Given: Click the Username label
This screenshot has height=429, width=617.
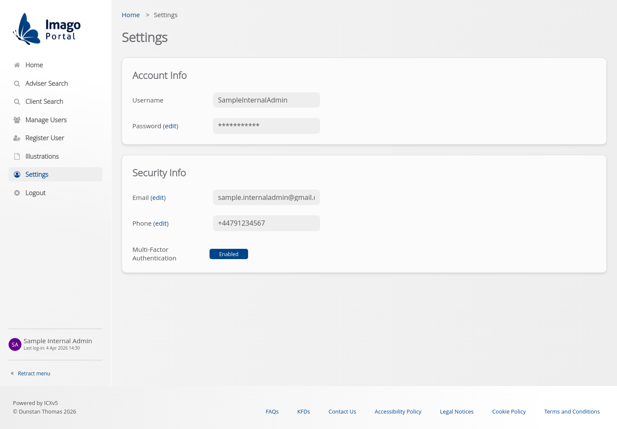Looking at the screenshot, I should pos(148,100).
